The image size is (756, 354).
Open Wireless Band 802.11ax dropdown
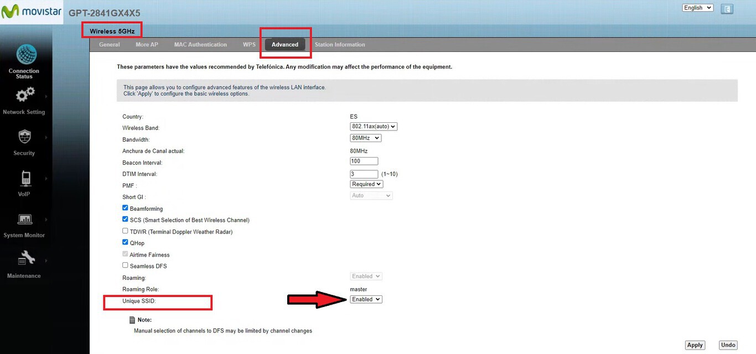[374, 126]
